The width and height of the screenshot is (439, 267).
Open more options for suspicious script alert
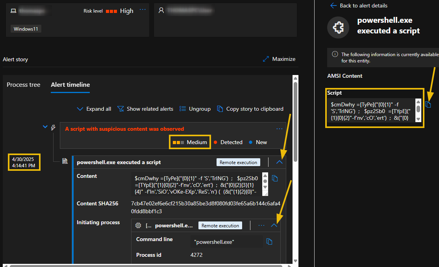click(x=279, y=129)
